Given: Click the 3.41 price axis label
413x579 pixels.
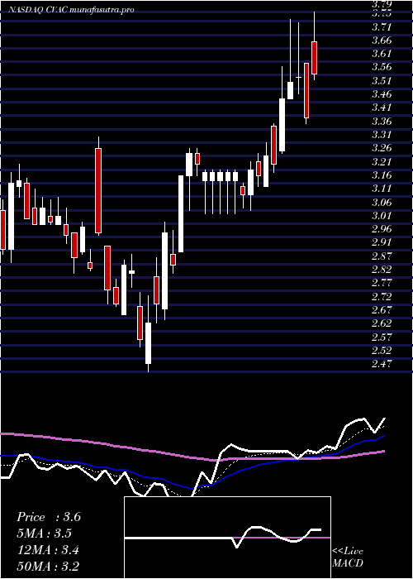Looking at the screenshot, I should coord(381,108).
